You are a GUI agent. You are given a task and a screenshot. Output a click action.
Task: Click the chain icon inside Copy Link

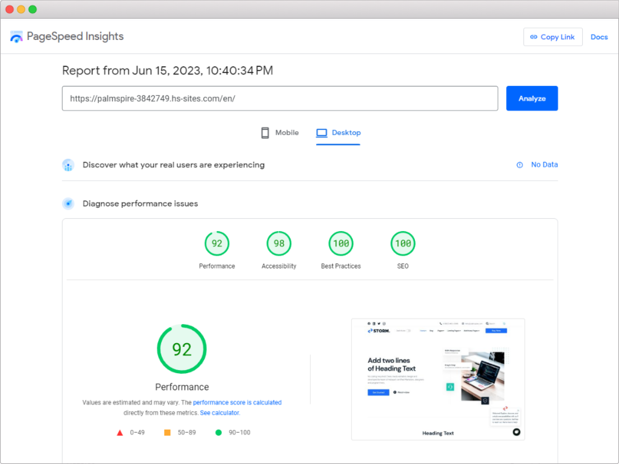[534, 37]
